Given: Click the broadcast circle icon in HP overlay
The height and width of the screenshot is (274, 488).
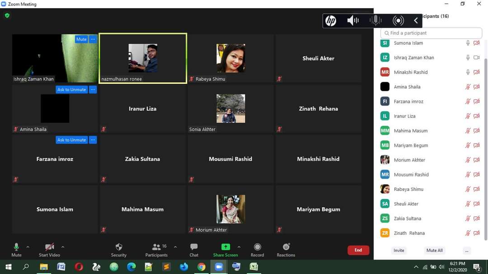Looking at the screenshot, I should click(398, 20).
